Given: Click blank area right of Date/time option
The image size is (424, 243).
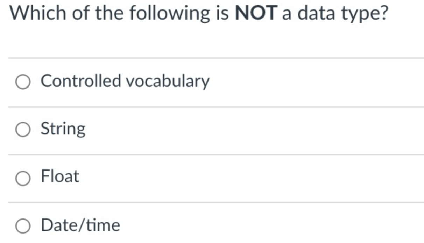Looking at the screenshot, I should point(273,224).
